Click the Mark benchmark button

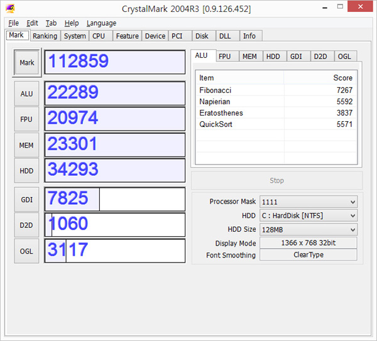point(27,63)
